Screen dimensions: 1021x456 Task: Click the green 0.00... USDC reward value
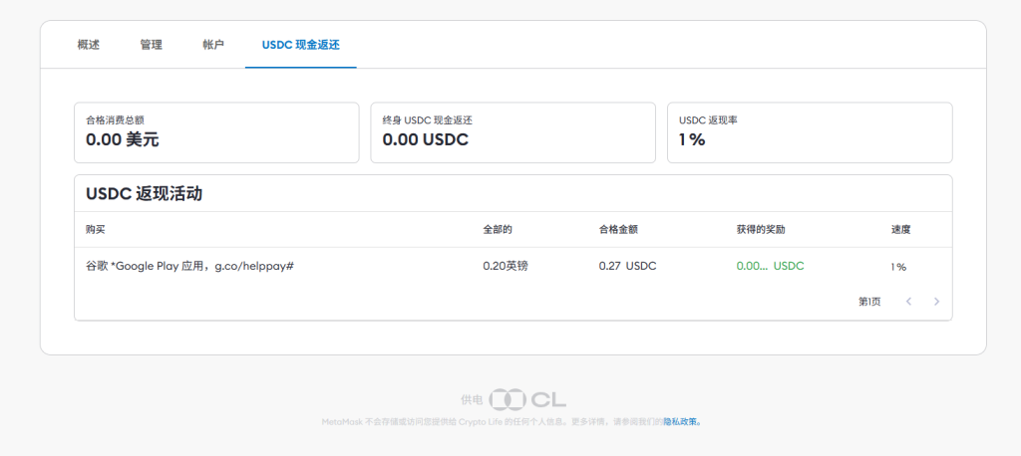point(770,266)
